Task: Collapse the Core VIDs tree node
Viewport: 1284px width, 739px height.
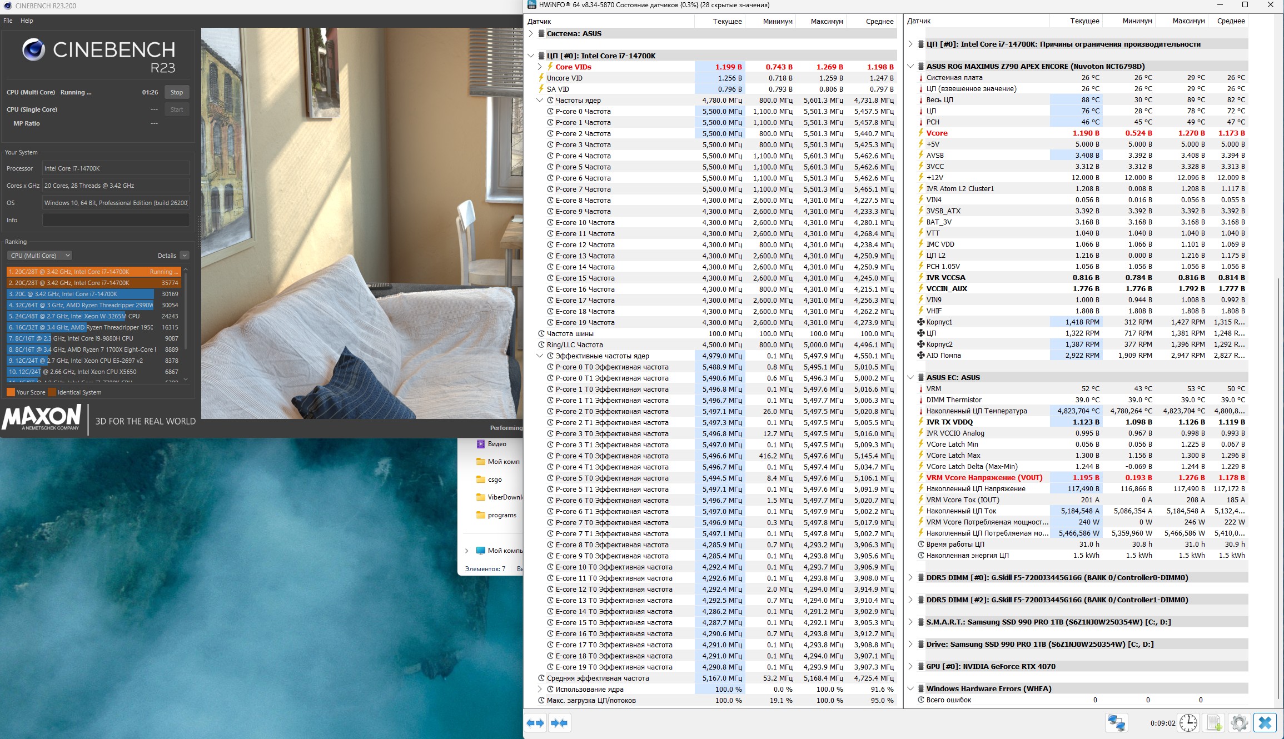Action: tap(540, 67)
